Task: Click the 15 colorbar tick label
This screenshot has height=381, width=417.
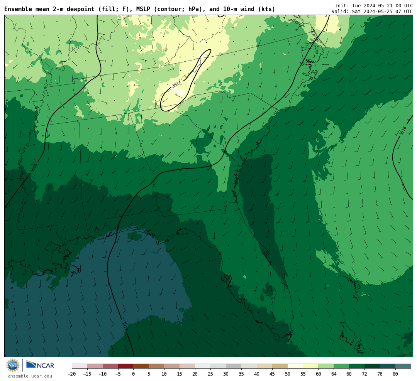Action: coord(180,374)
